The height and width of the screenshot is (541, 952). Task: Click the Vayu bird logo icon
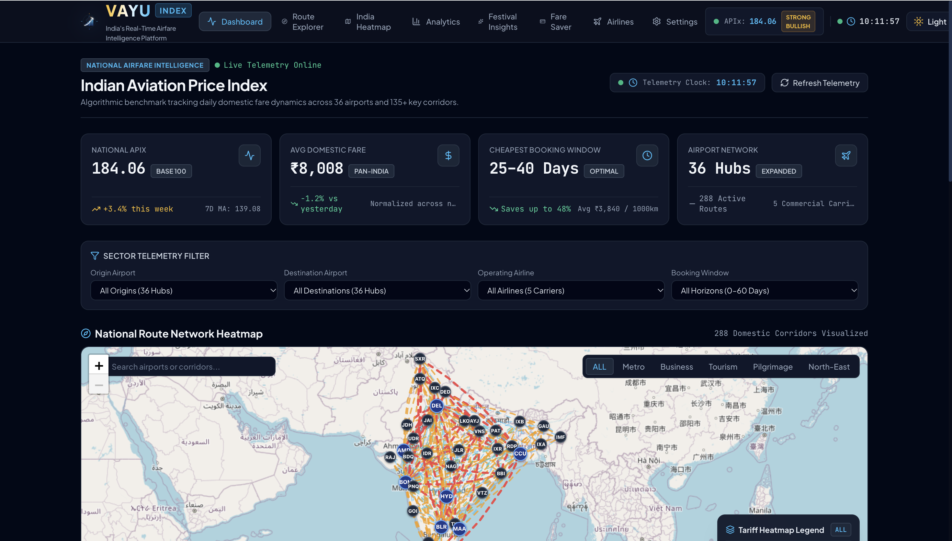[x=89, y=21]
